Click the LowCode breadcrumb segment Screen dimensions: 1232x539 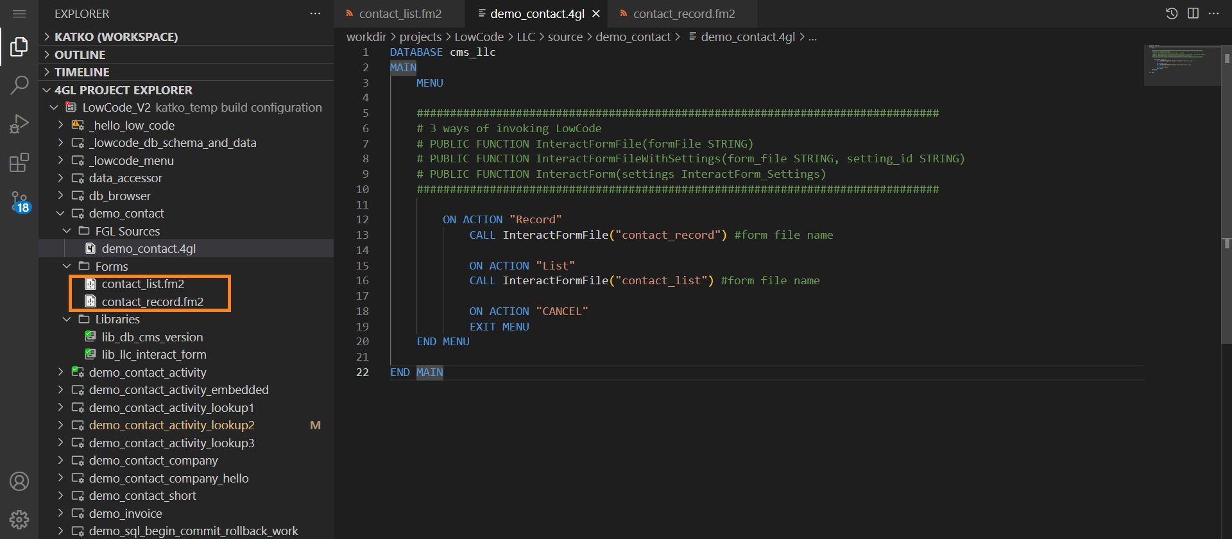tap(479, 37)
